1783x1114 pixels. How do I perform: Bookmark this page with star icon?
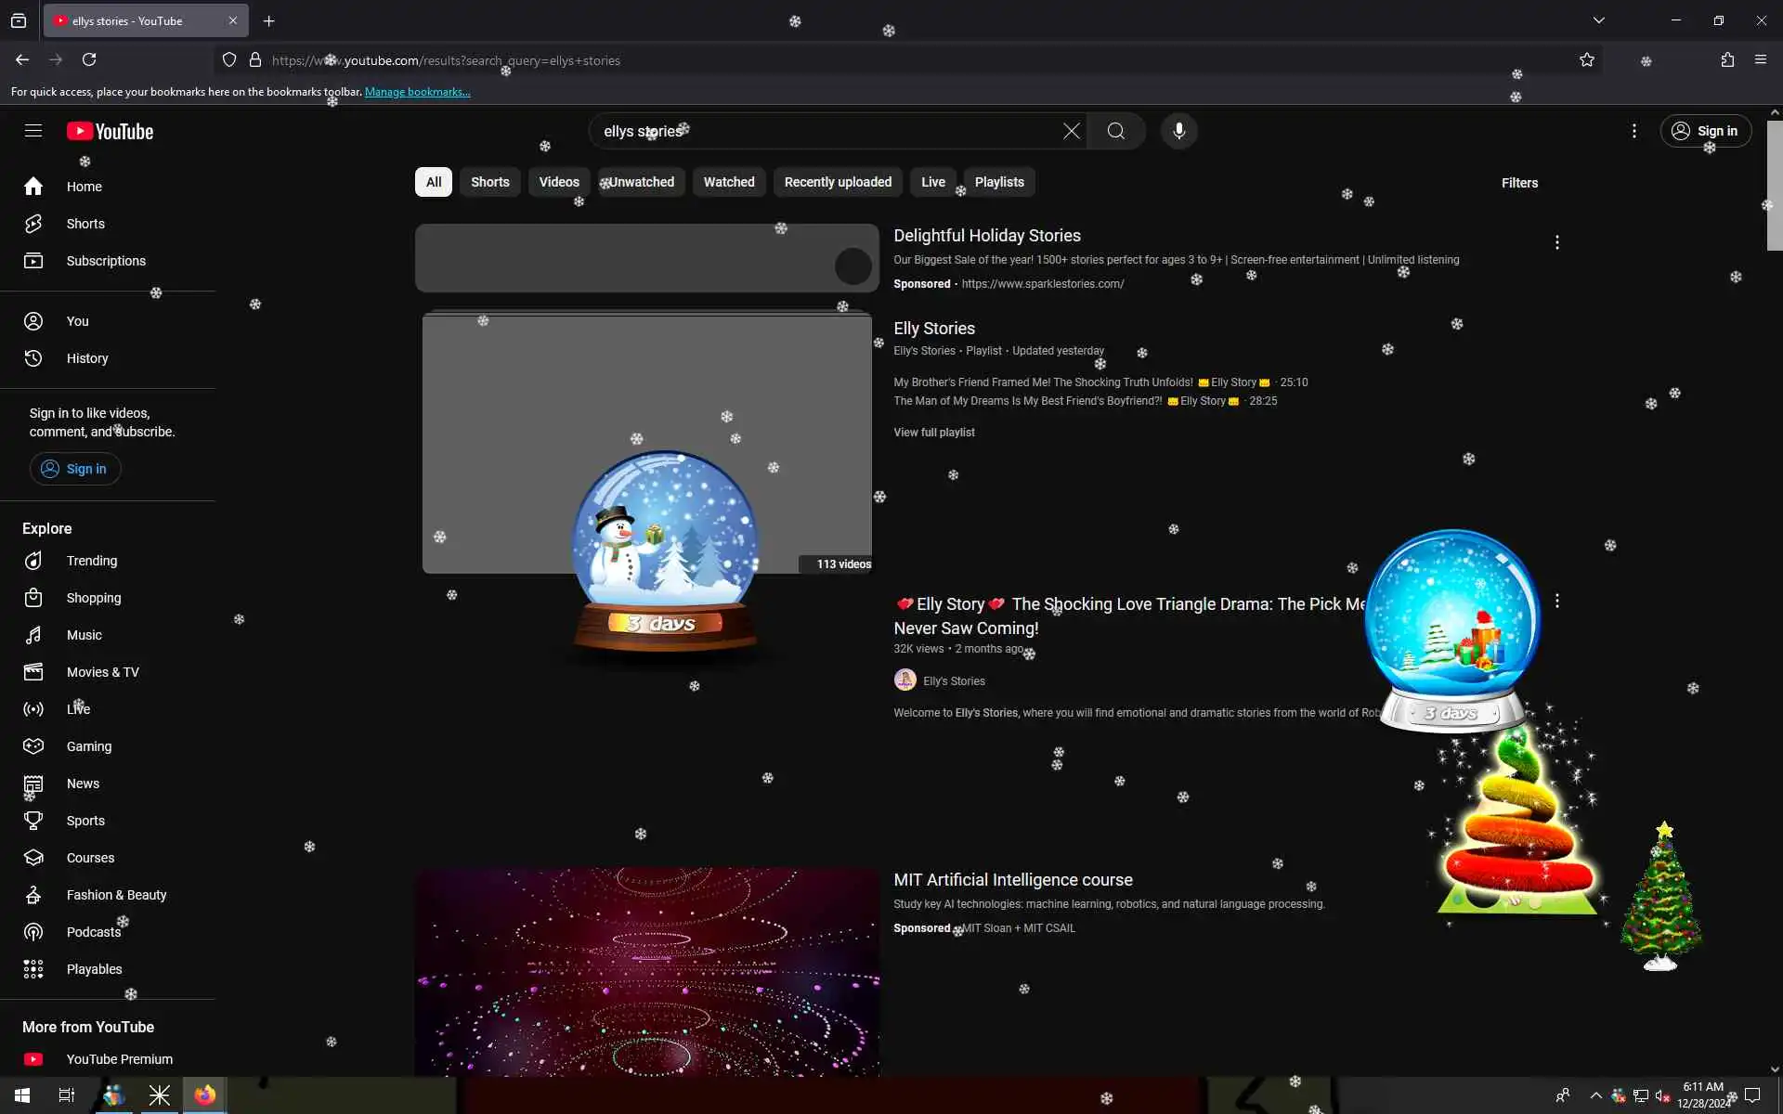pos(1587,60)
